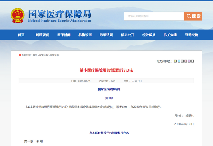Set font size to 小

[139, 81]
